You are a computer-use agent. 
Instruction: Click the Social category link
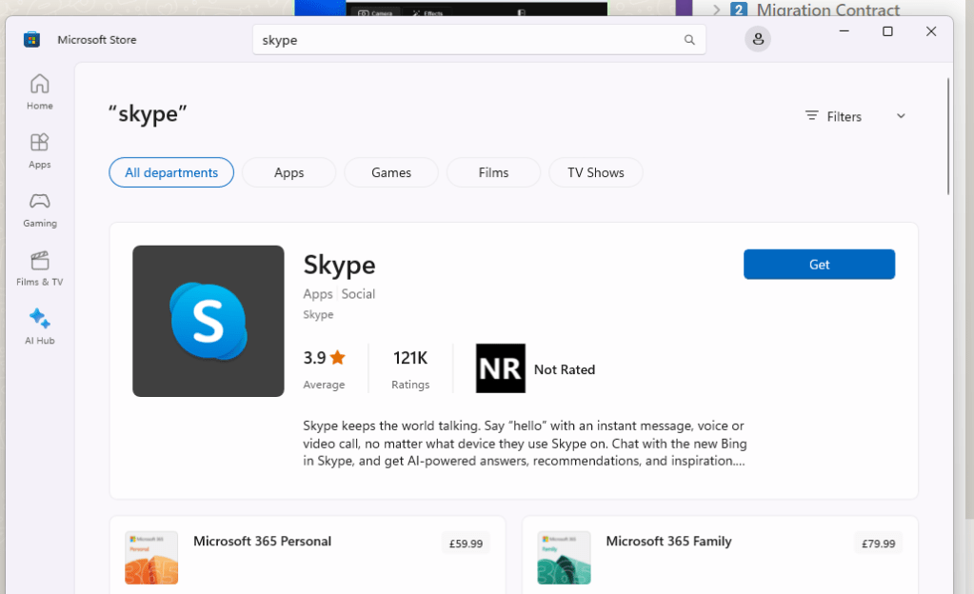358,294
